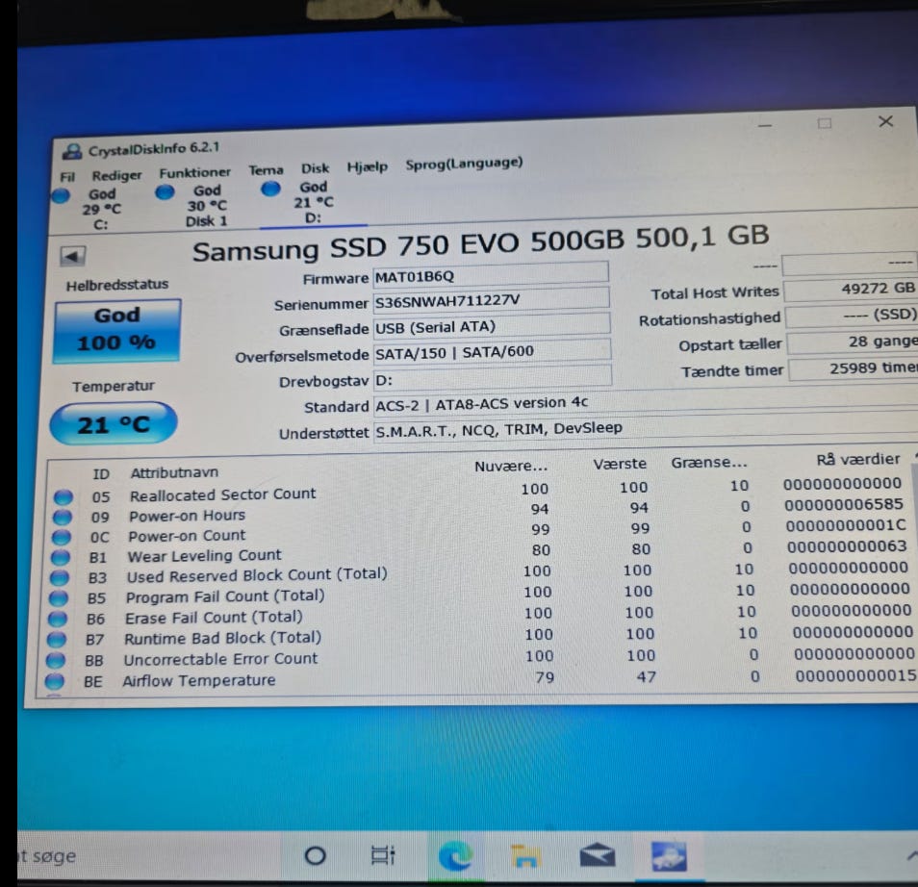Open the Rediger menu
The height and width of the screenshot is (887, 918).
(116, 175)
